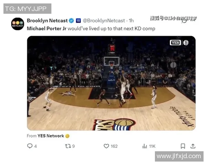Open YES Network source link
Screen dimensions: 207x165
(x=51, y=136)
